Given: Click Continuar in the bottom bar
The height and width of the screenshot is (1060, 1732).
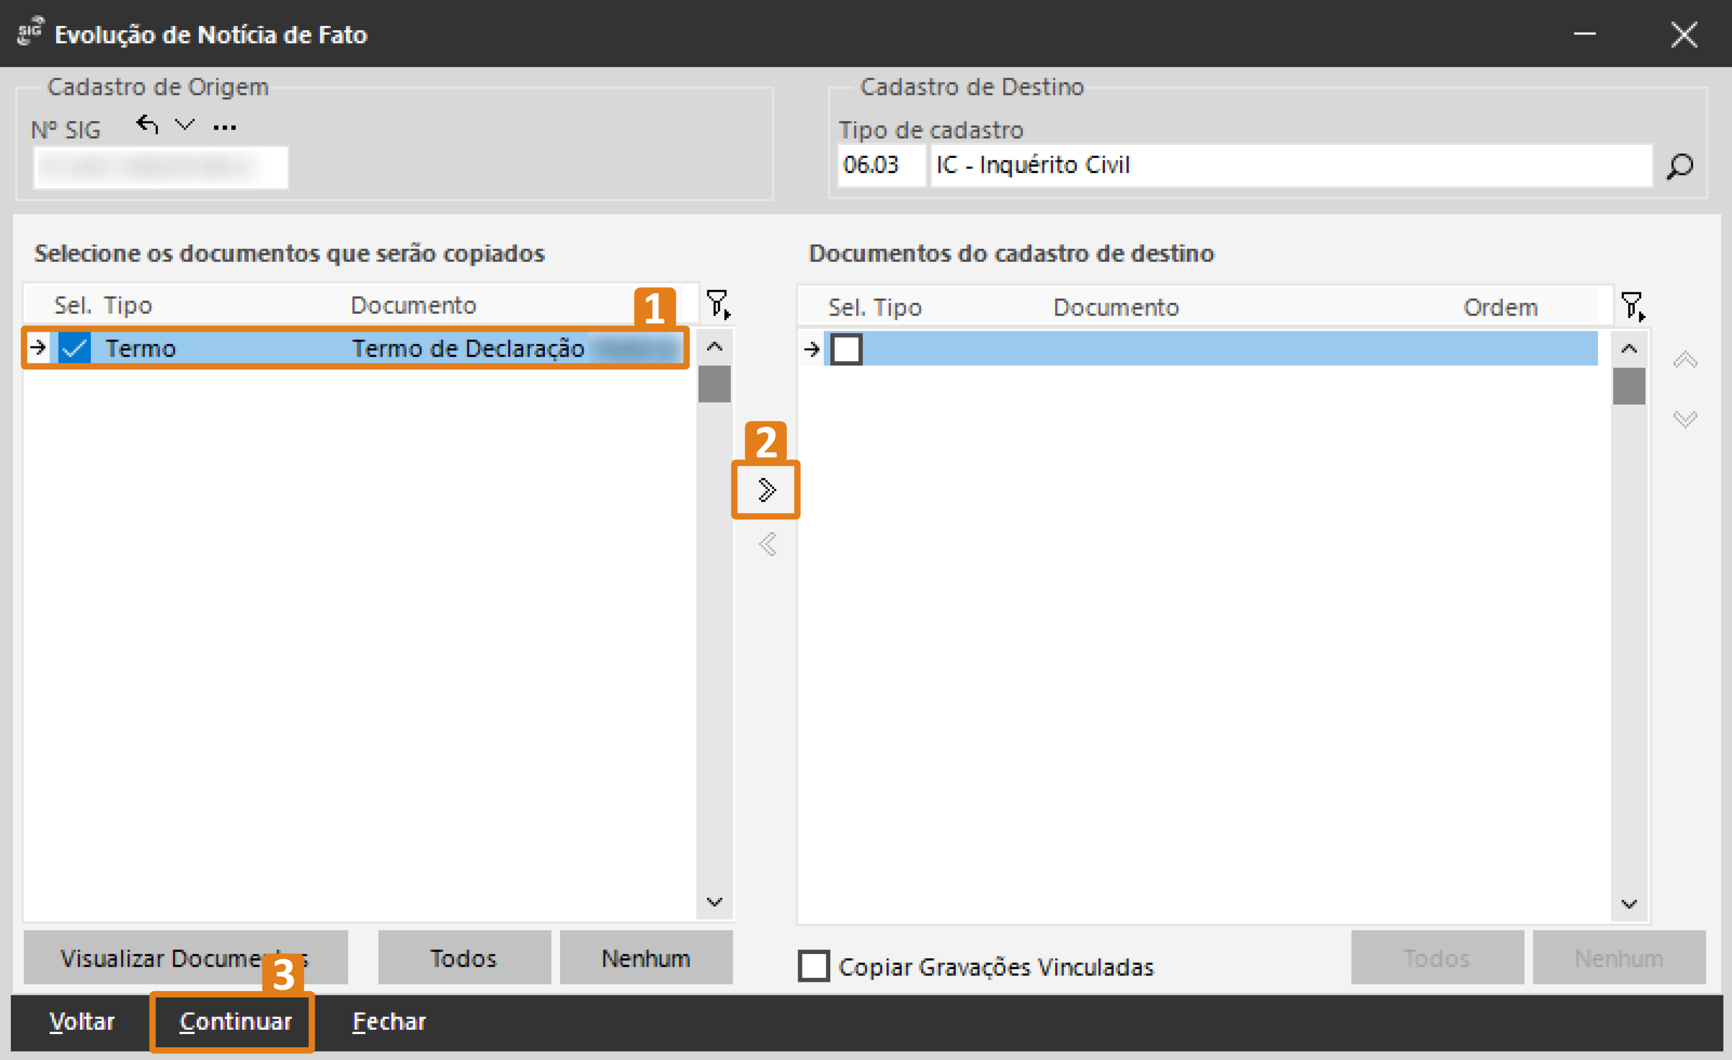Looking at the screenshot, I should (x=236, y=1021).
